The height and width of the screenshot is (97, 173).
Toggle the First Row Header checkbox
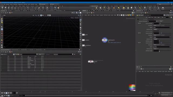click(138, 19)
